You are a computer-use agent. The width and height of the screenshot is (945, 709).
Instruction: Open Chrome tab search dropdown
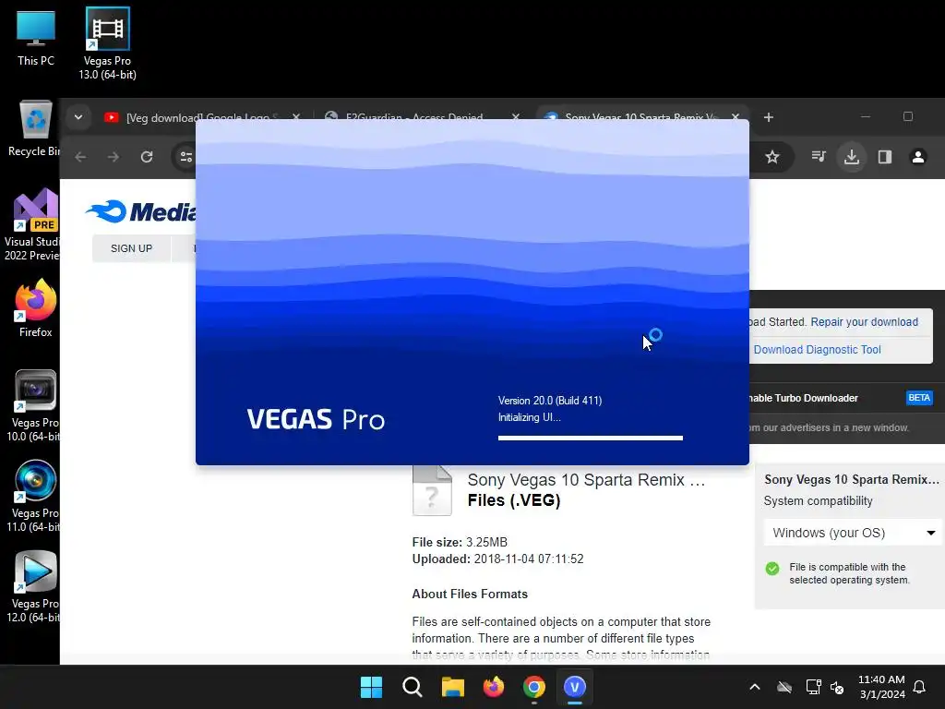point(78,117)
